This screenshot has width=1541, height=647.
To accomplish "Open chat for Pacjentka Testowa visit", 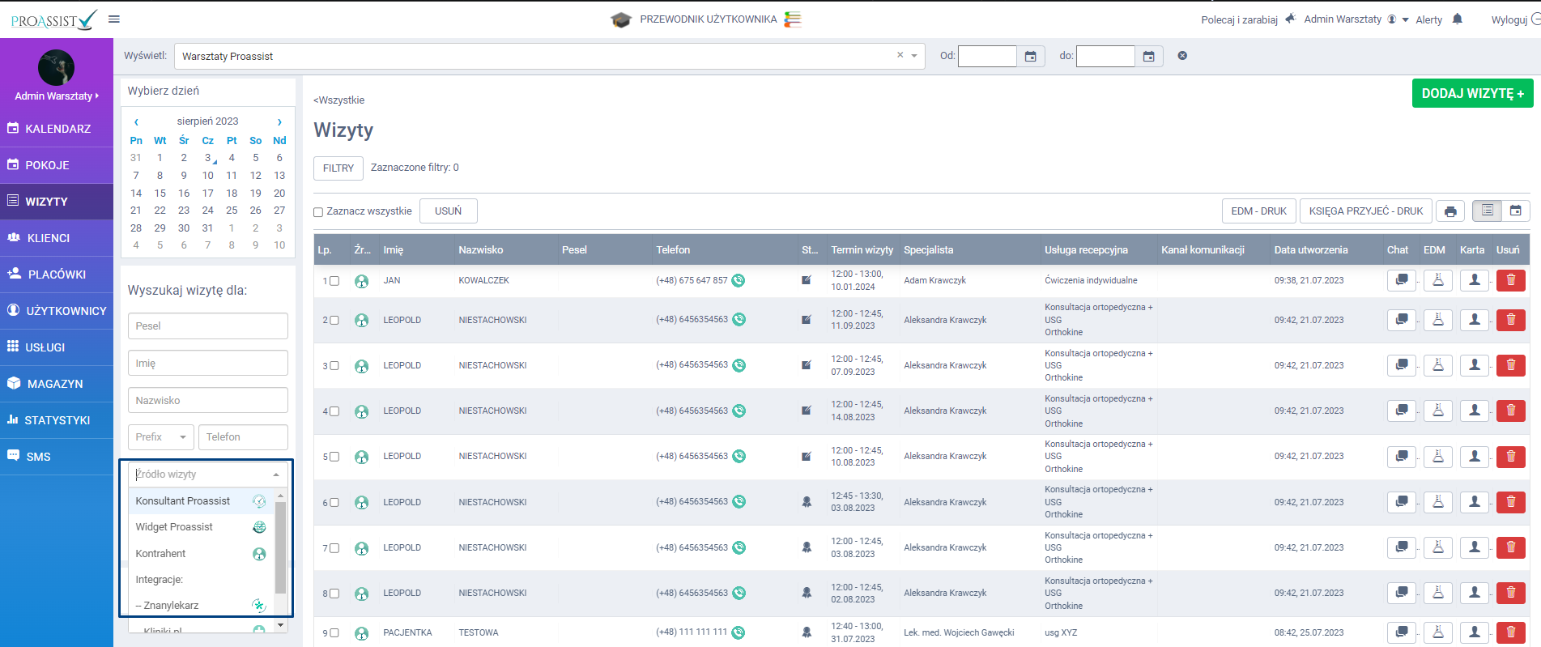I will (1402, 632).
